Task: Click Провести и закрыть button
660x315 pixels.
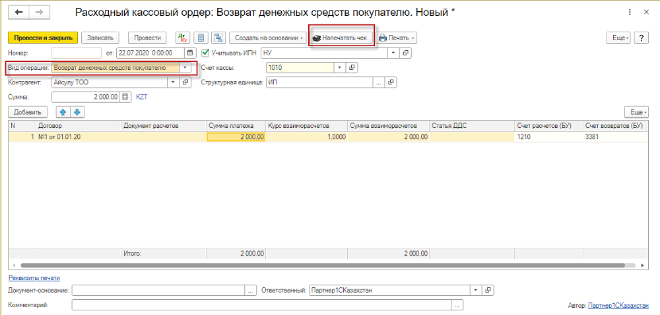Action: [x=44, y=38]
